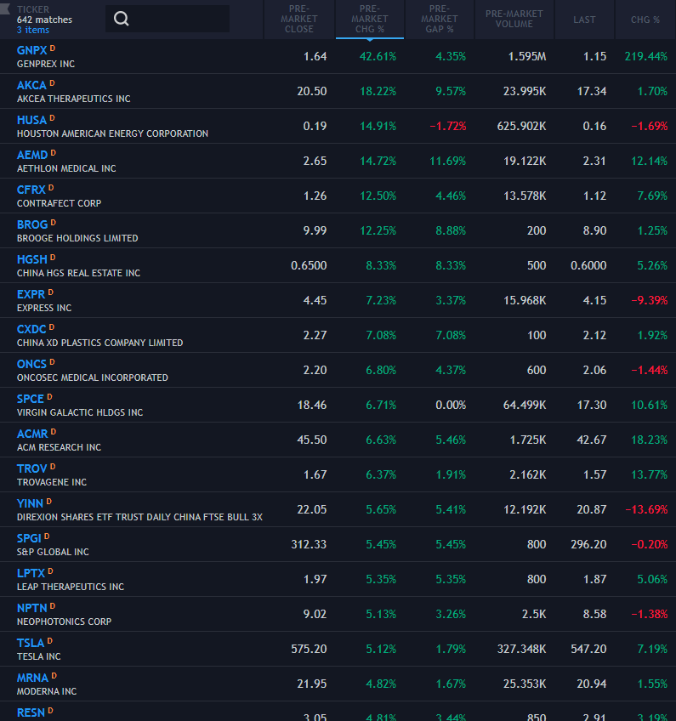Select GENPREX INC company name
Screen dimensions: 676x721
[46, 64]
